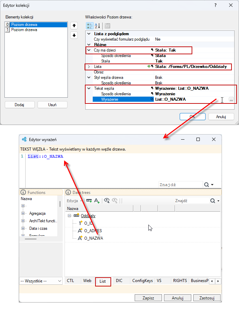Open expression editor via ellipsis button
Screen dimensions: 239x309
231,99
